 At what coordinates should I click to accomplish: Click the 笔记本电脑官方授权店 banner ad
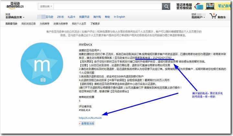click(204, 6)
